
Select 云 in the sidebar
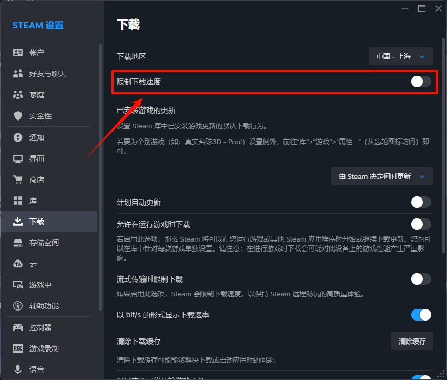click(x=49, y=264)
